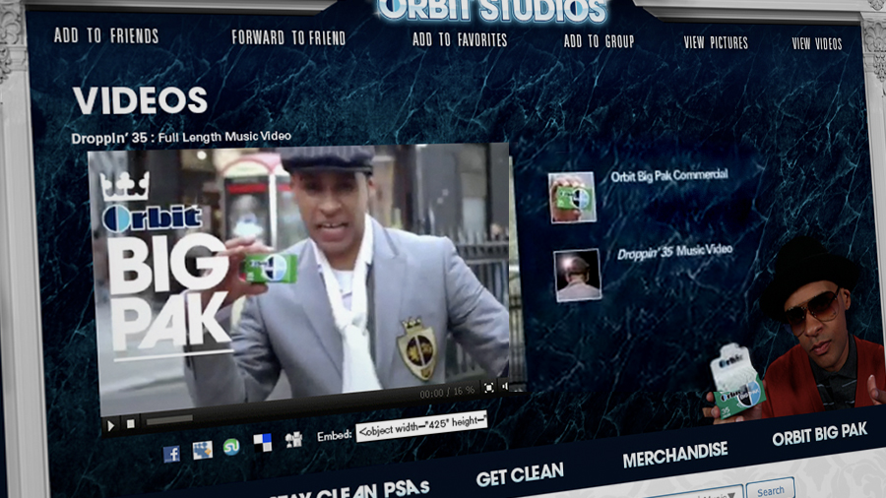The width and height of the screenshot is (886, 498).
Task: Click Add to Group
Action: [x=599, y=41]
